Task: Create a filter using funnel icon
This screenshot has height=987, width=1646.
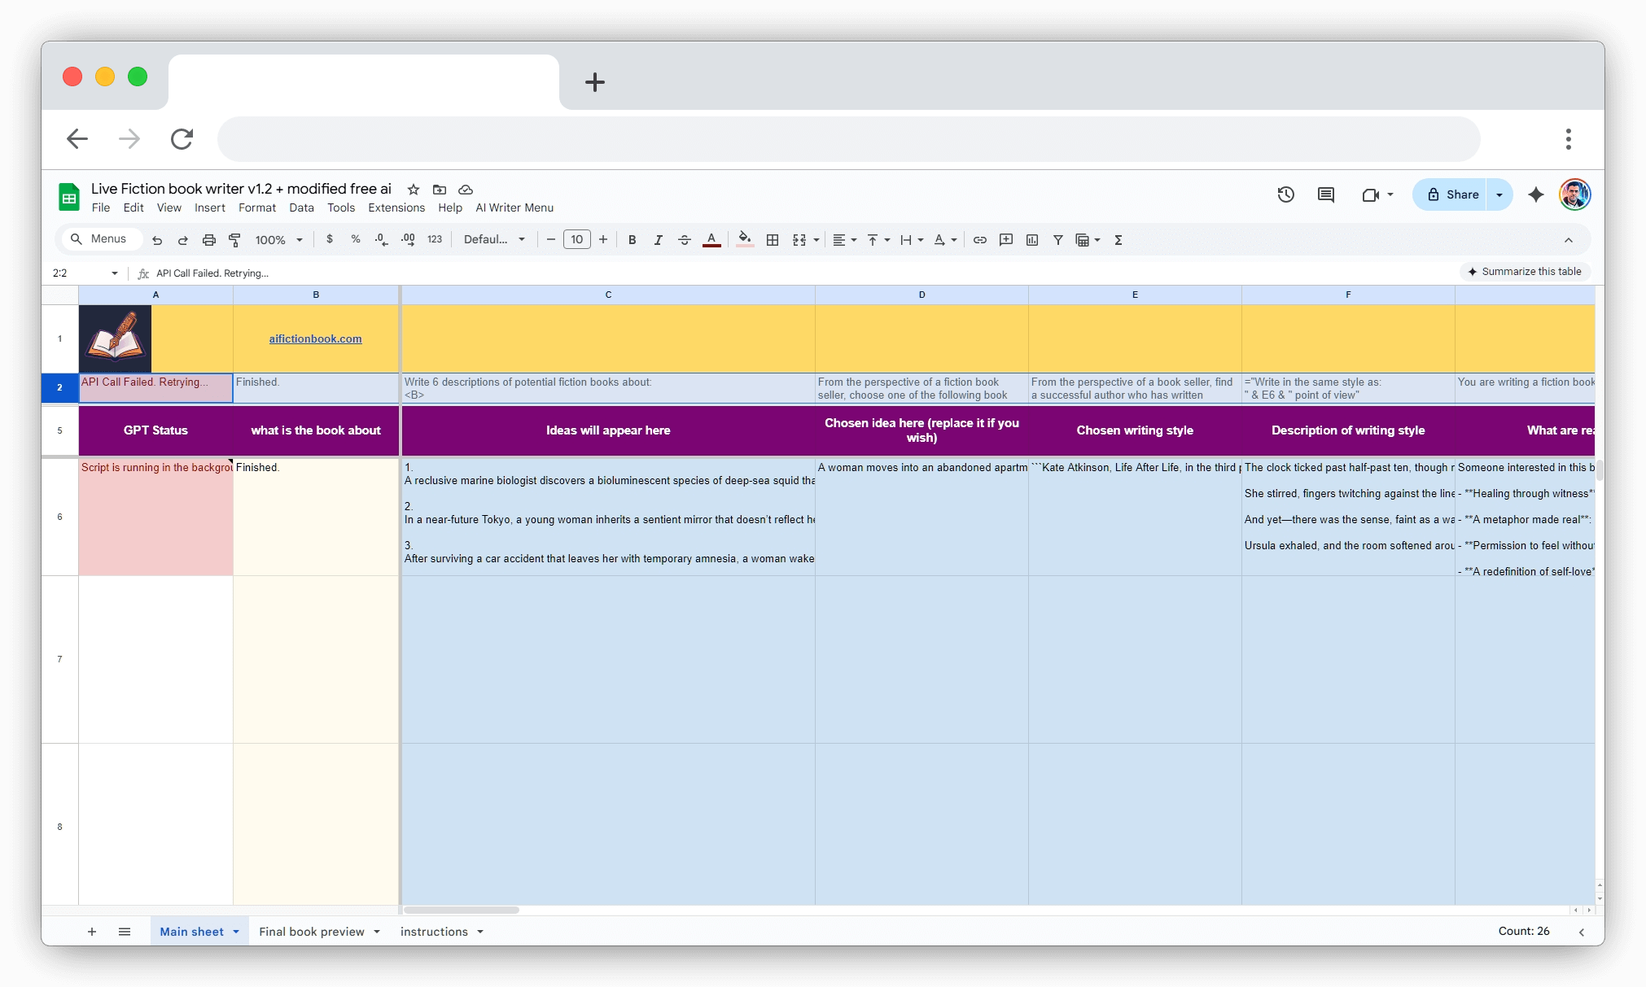Action: pyautogui.click(x=1058, y=240)
